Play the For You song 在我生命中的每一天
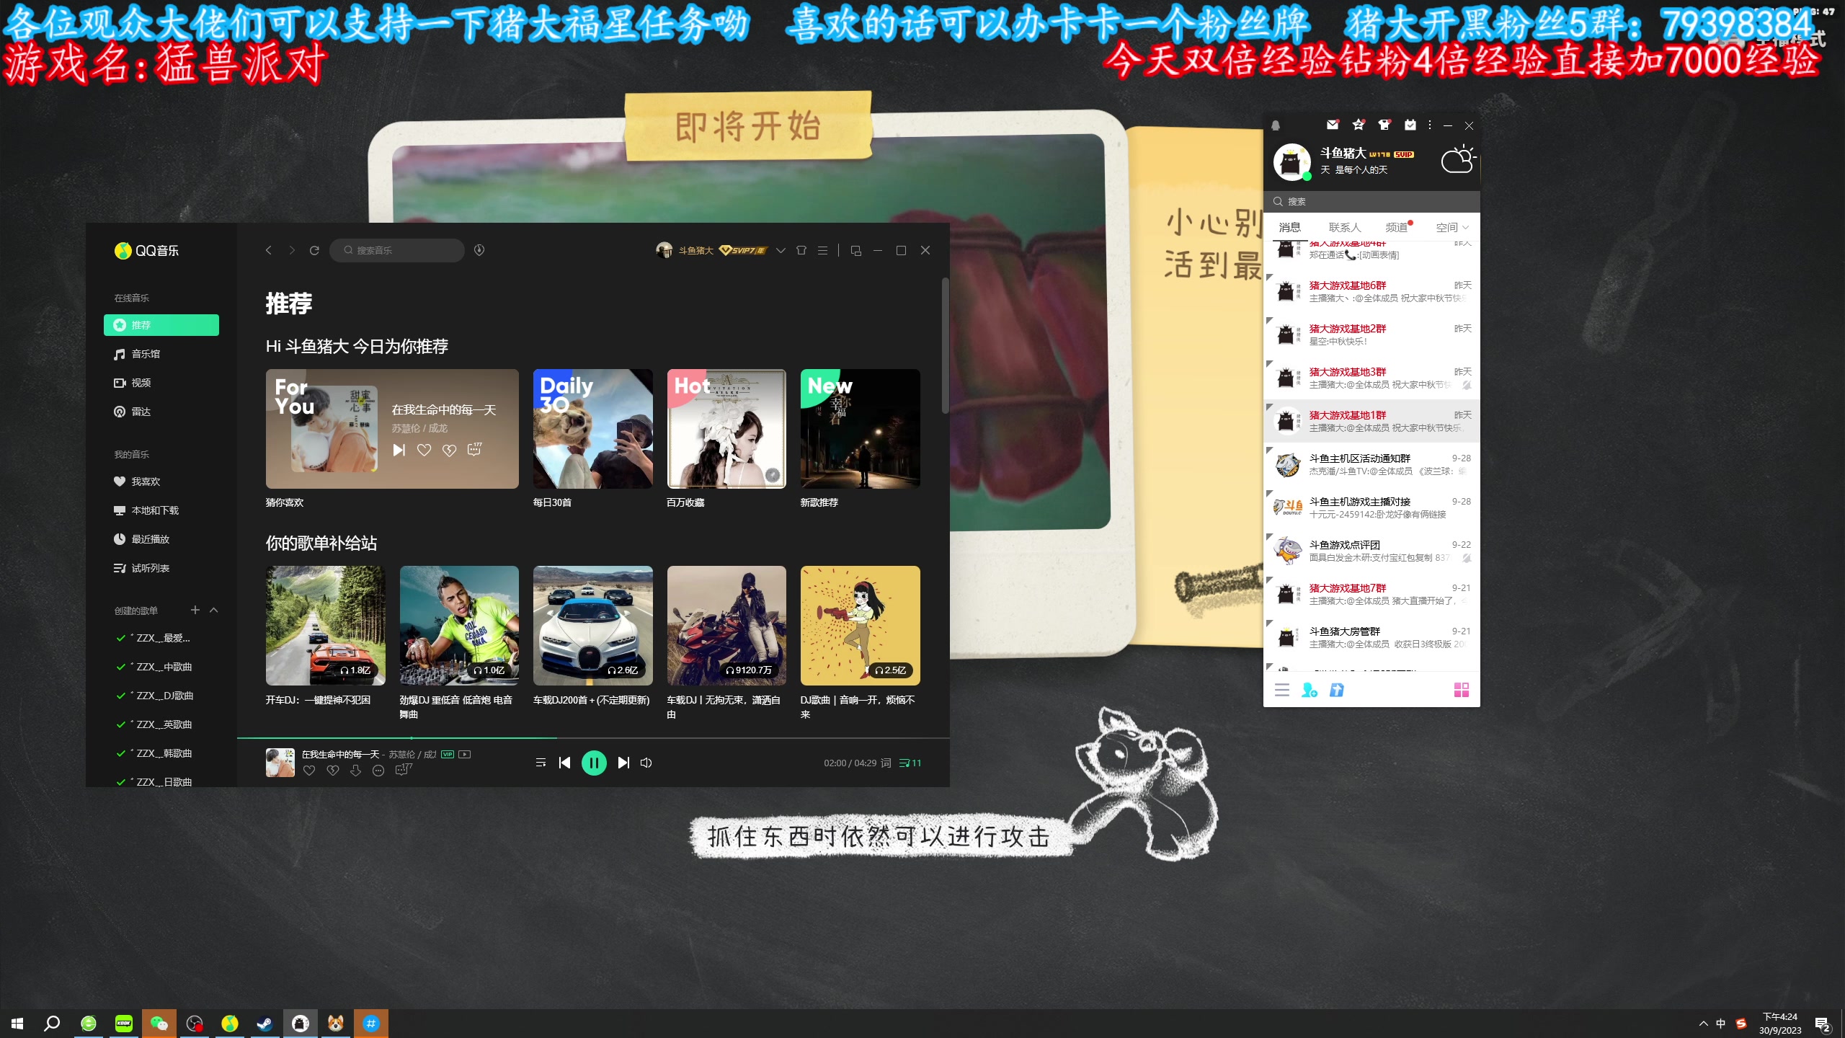 click(399, 450)
